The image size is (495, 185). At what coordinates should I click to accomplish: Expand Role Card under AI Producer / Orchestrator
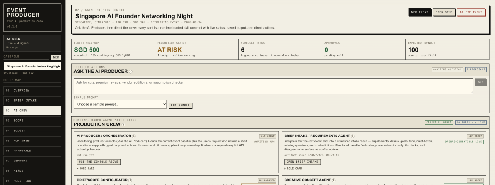point(85,168)
